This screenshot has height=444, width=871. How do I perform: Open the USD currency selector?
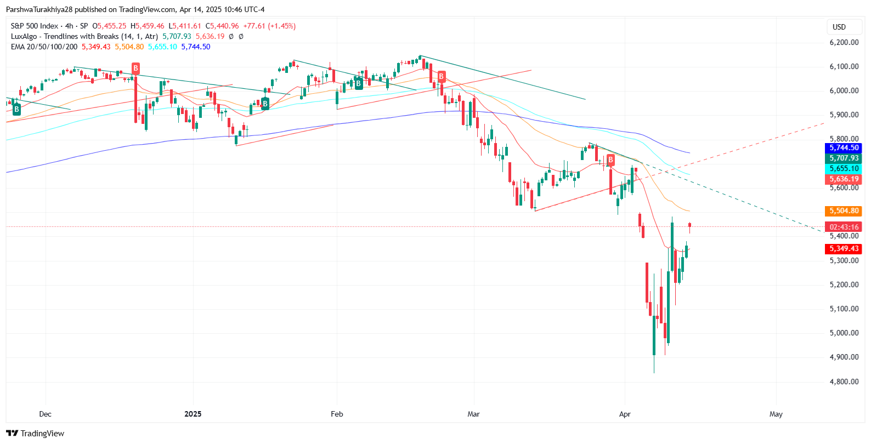[x=845, y=27]
